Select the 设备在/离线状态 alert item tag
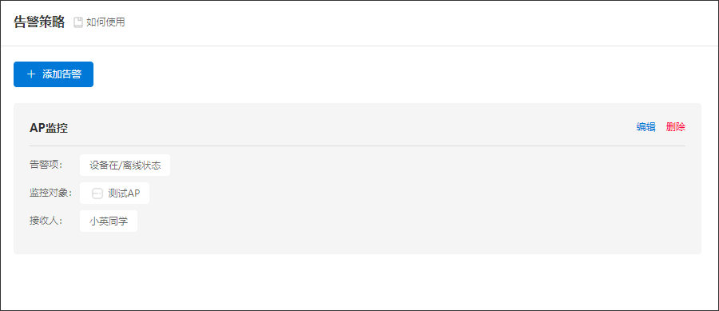Screen dimensions: 719x311 click(125, 165)
